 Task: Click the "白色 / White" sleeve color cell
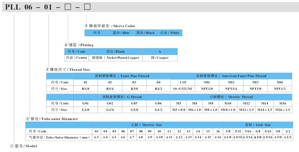tap(170, 33)
